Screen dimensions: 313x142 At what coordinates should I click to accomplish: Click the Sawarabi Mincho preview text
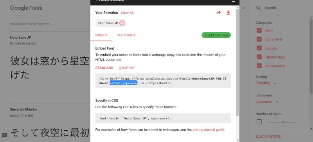(50, 133)
